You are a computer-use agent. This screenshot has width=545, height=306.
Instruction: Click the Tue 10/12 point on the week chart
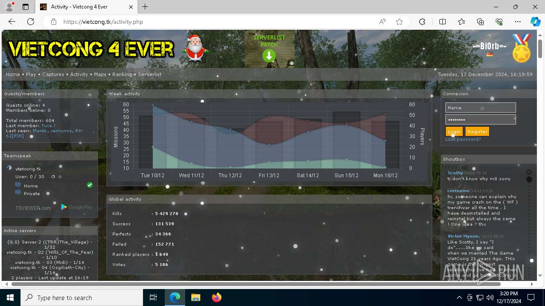pyautogui.click(x=153, y=105)
